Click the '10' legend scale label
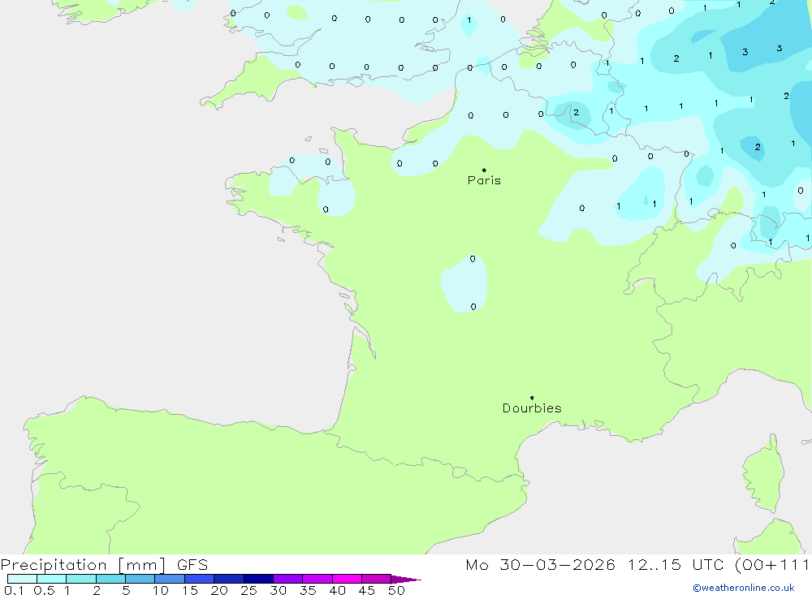This screenshot has width=812, height=595. click(x=161, y=590)
